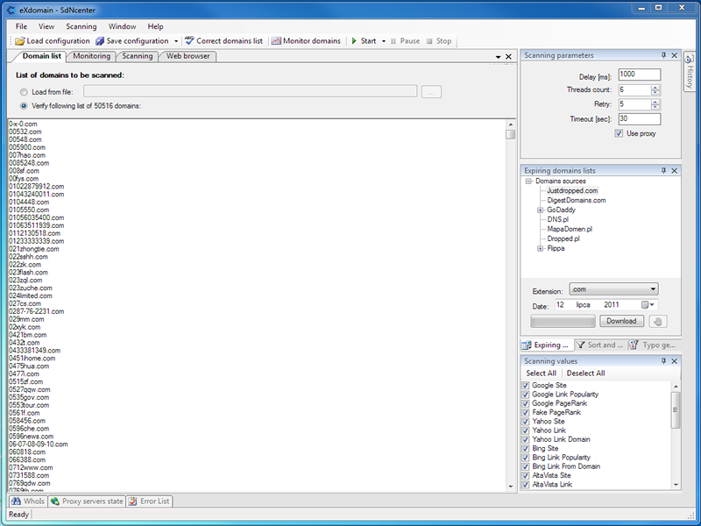Viewport: 701px width, 526px height.
Task: Expand the GoDaddy node in Domains sources
Action: tap(540, 210)
